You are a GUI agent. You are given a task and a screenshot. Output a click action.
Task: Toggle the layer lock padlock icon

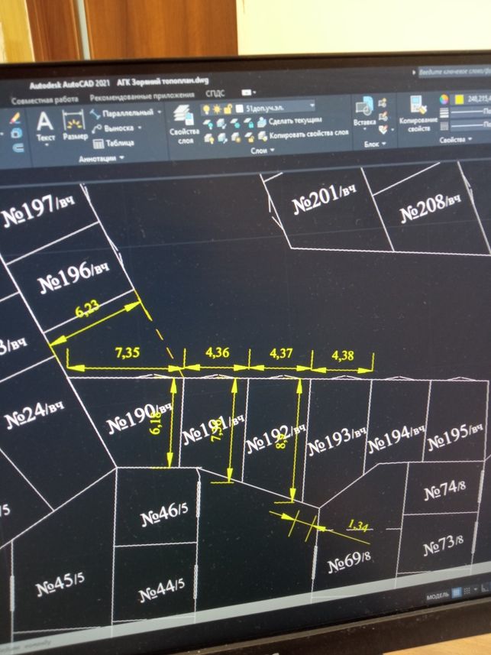coord(228,109)
